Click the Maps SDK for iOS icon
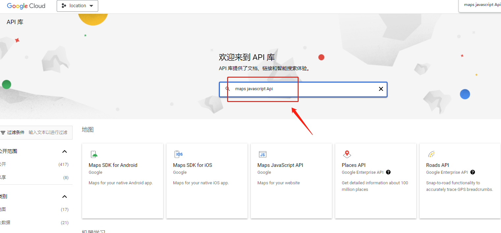 click(x=179, y=154)
